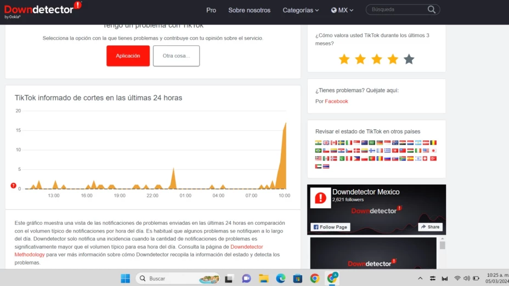Rate TikTok one star

[344, 59]
